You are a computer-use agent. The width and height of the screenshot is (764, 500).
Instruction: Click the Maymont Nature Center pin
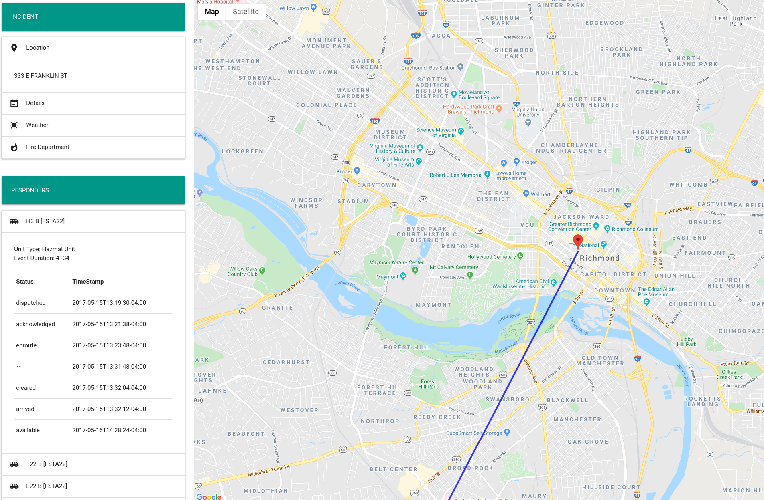(415, 270)
